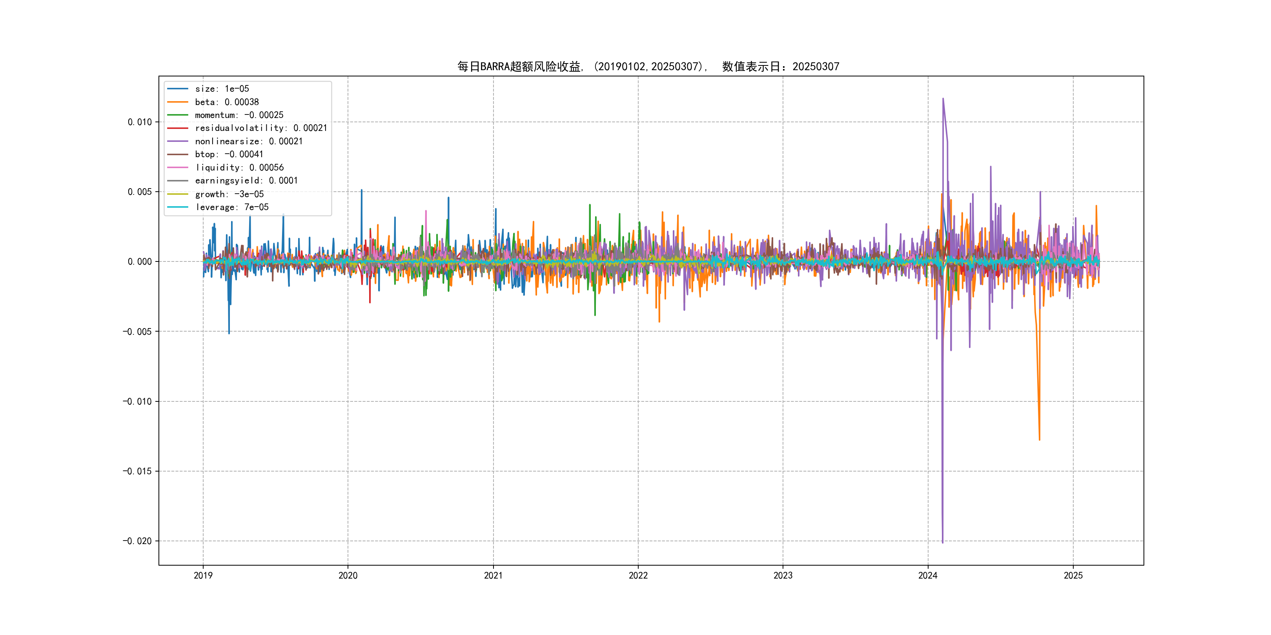Click the purple peak top in early 2024
1271x635 pixels.
pyautogui.click(x=943, y=99)
